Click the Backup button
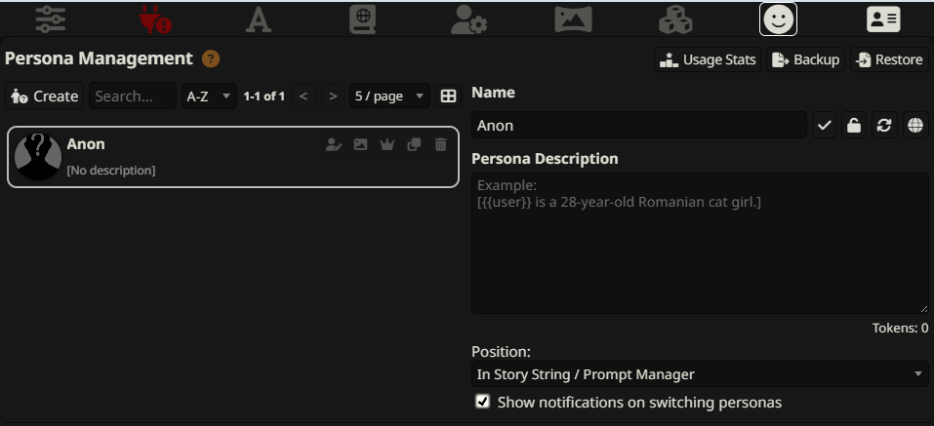 pyautogui.click(x=805, y=59)
